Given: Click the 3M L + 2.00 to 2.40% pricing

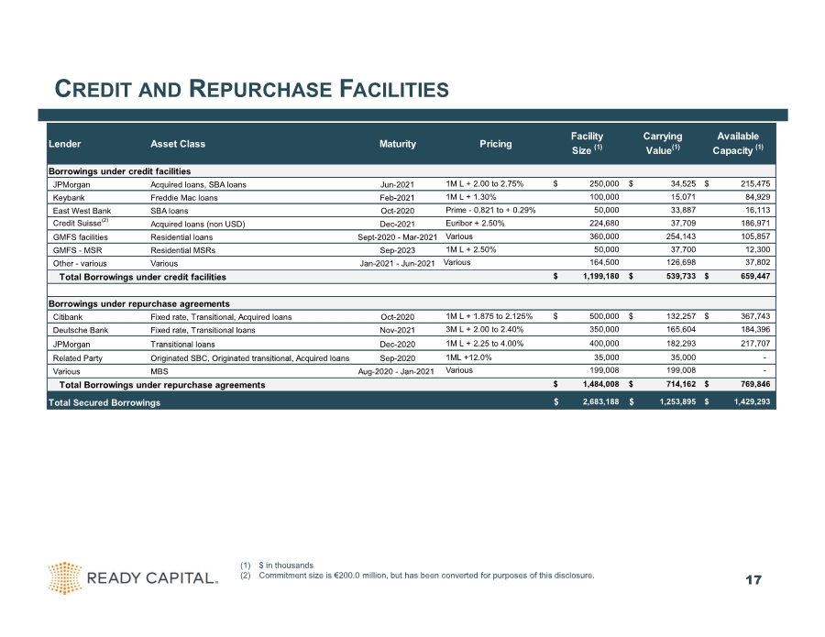Looking at the screenshot, I should click(485, 329).
